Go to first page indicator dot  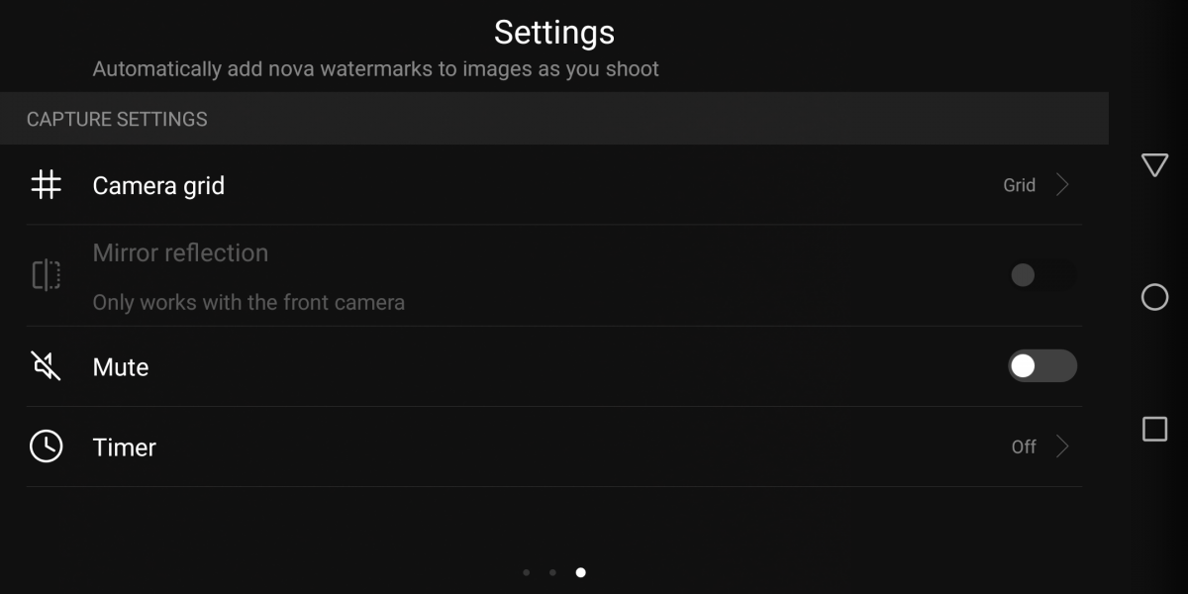click(526, 572)
